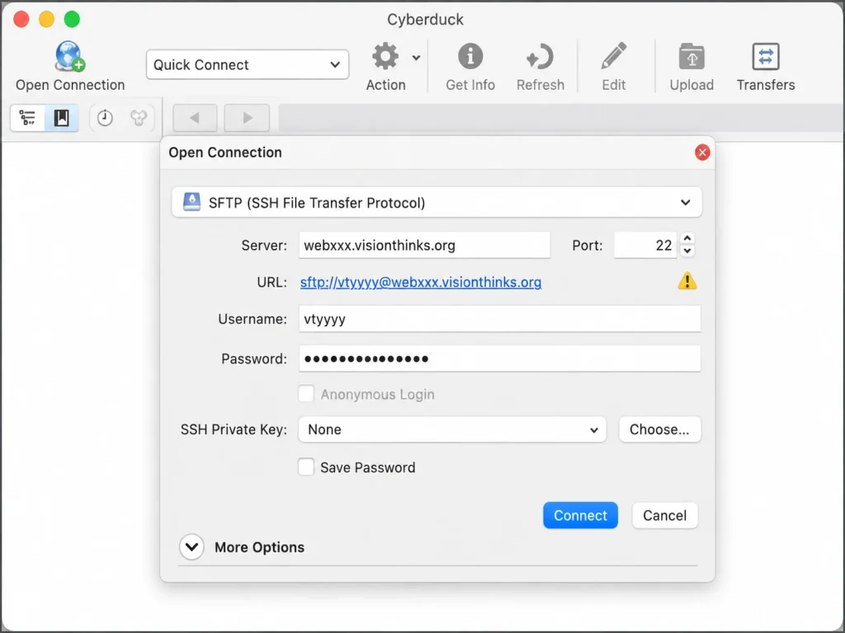This screenshot has width=845, height=633.
Task: Open the Quick Connect dropdown
Action: (x=248, y=64)
